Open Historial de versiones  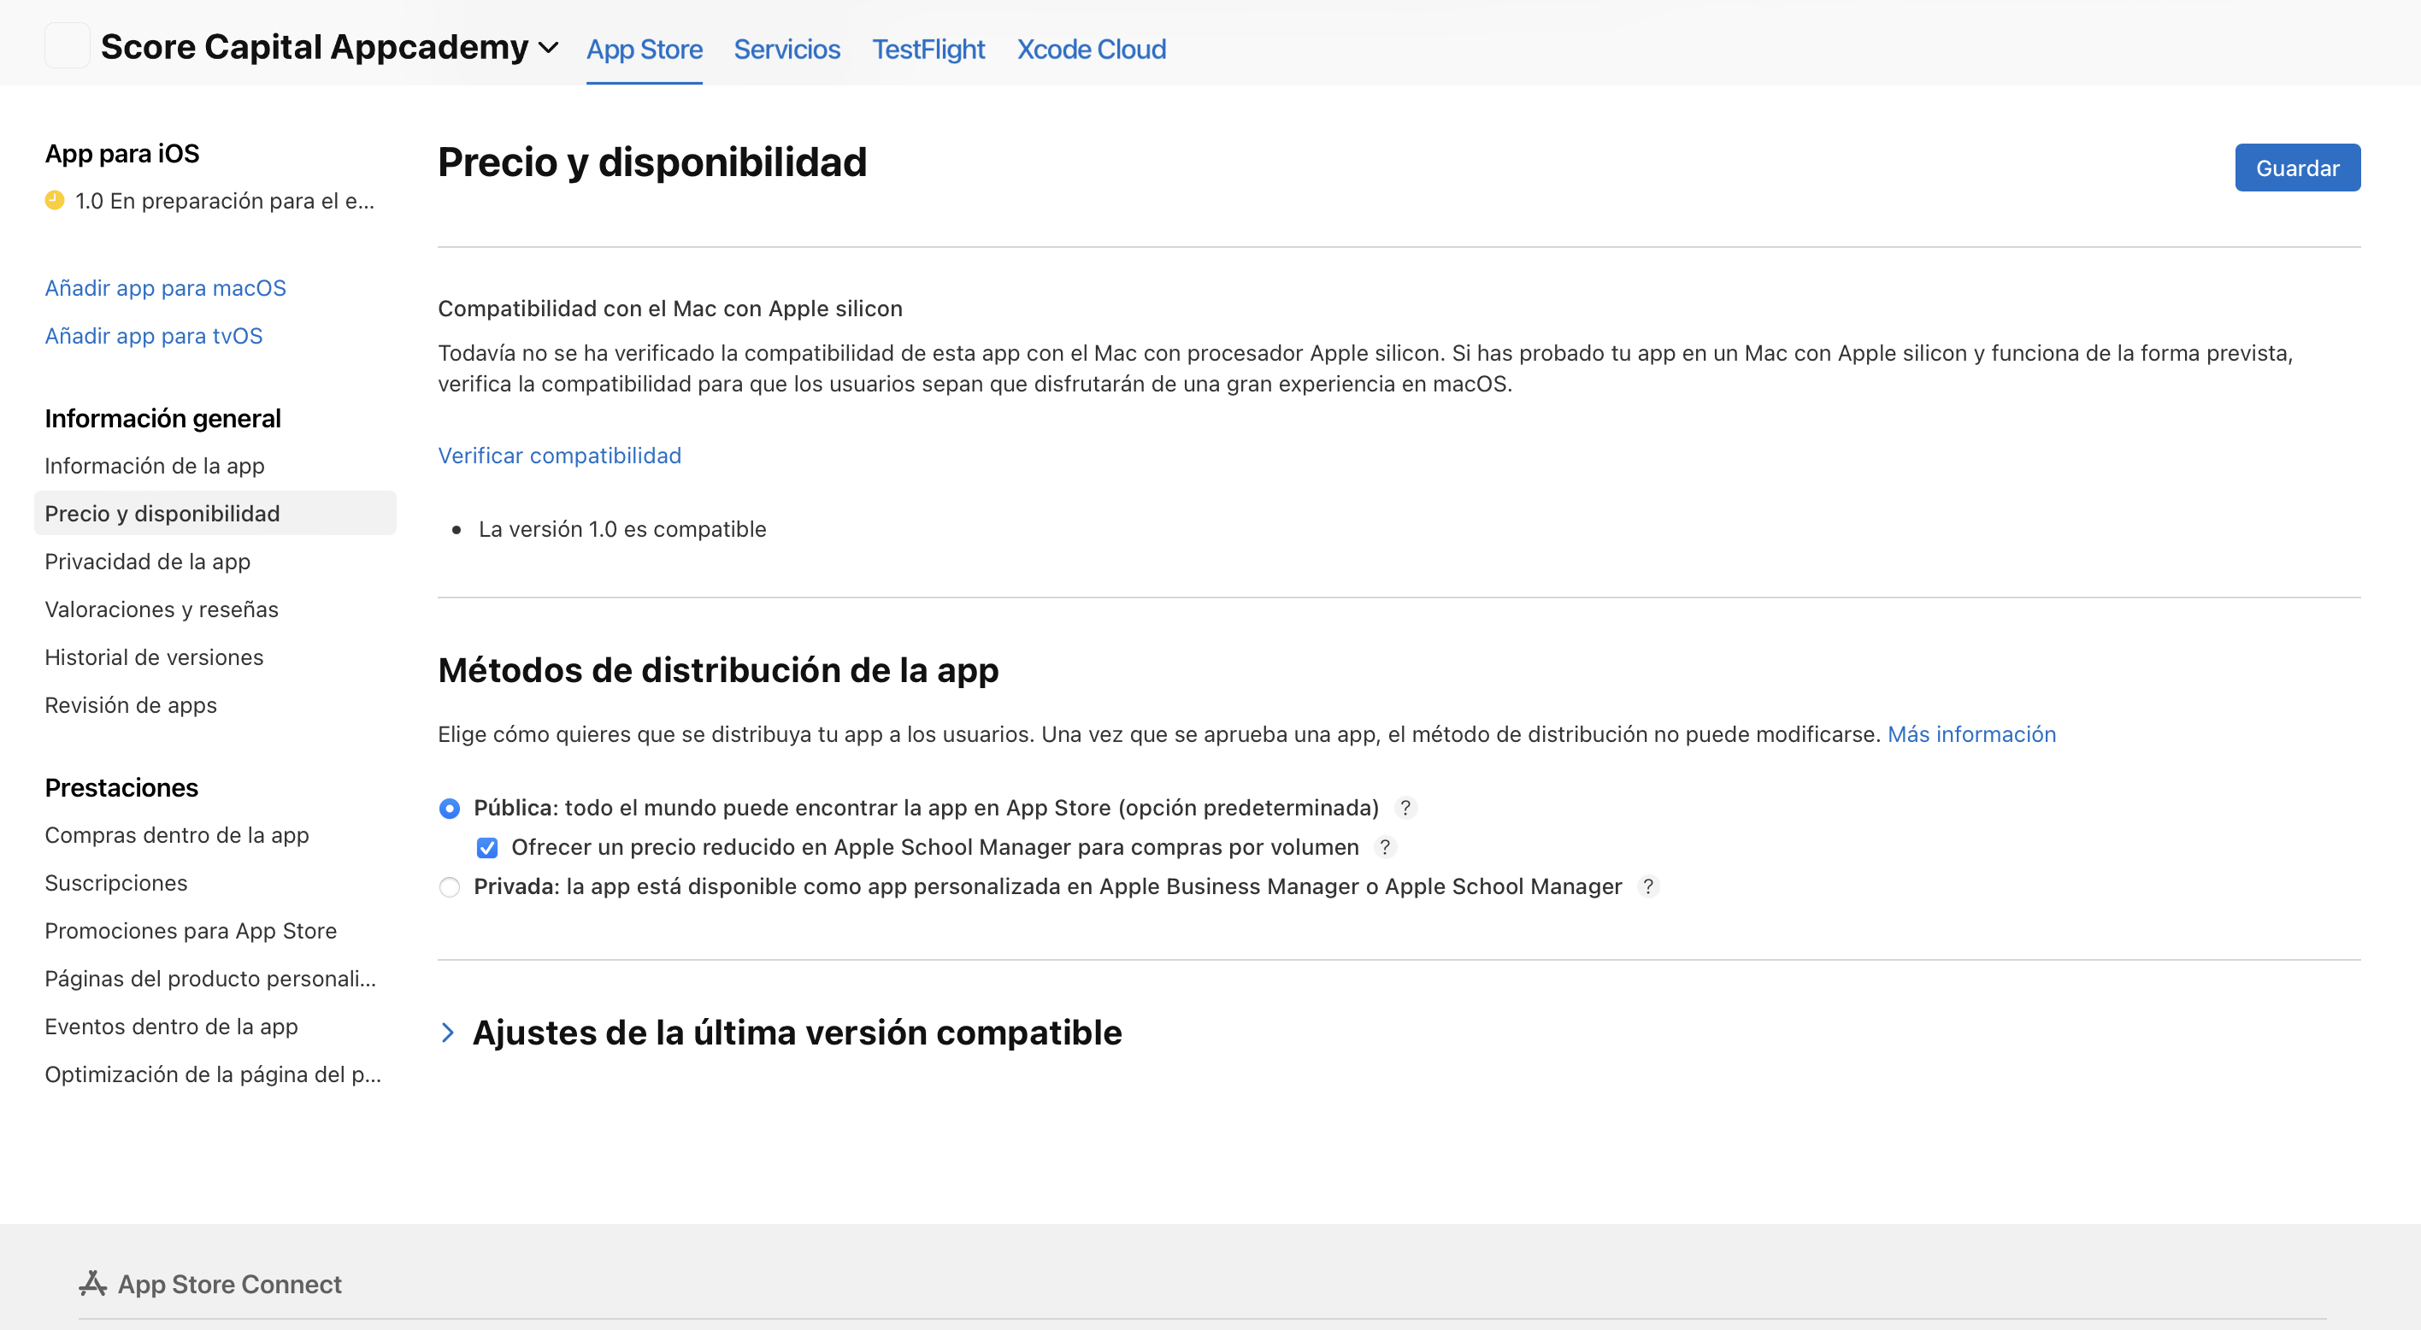(154, 657)
